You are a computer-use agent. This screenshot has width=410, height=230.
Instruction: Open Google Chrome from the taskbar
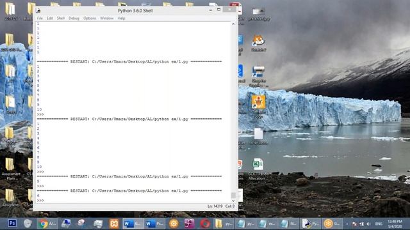[x=47, y=224]
